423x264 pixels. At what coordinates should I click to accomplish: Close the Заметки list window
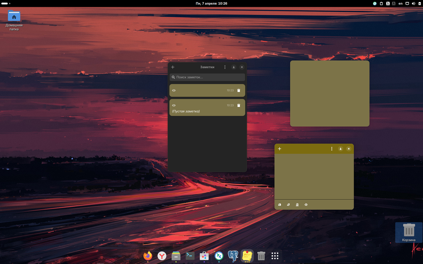click(x=242, y=67)
